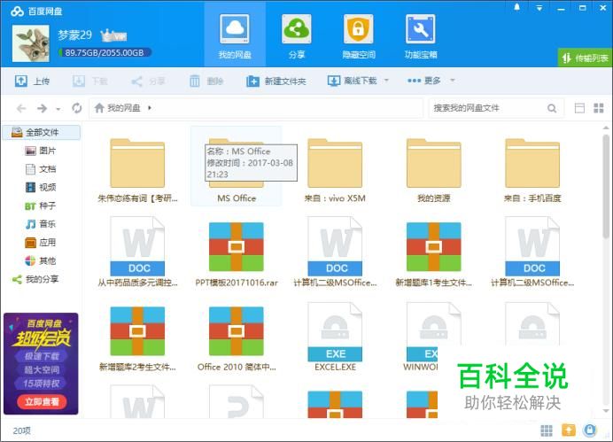Select BT 种子 category in sidebar
Viewport: 613px width, 442px height.
click(41, 205)
